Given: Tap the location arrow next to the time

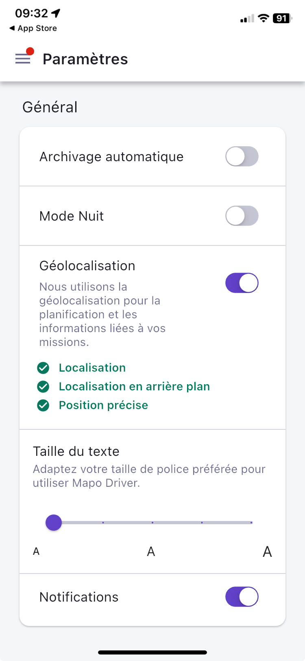Looking at the screenshot, I should pyautogui.click(x=56, y=13).
